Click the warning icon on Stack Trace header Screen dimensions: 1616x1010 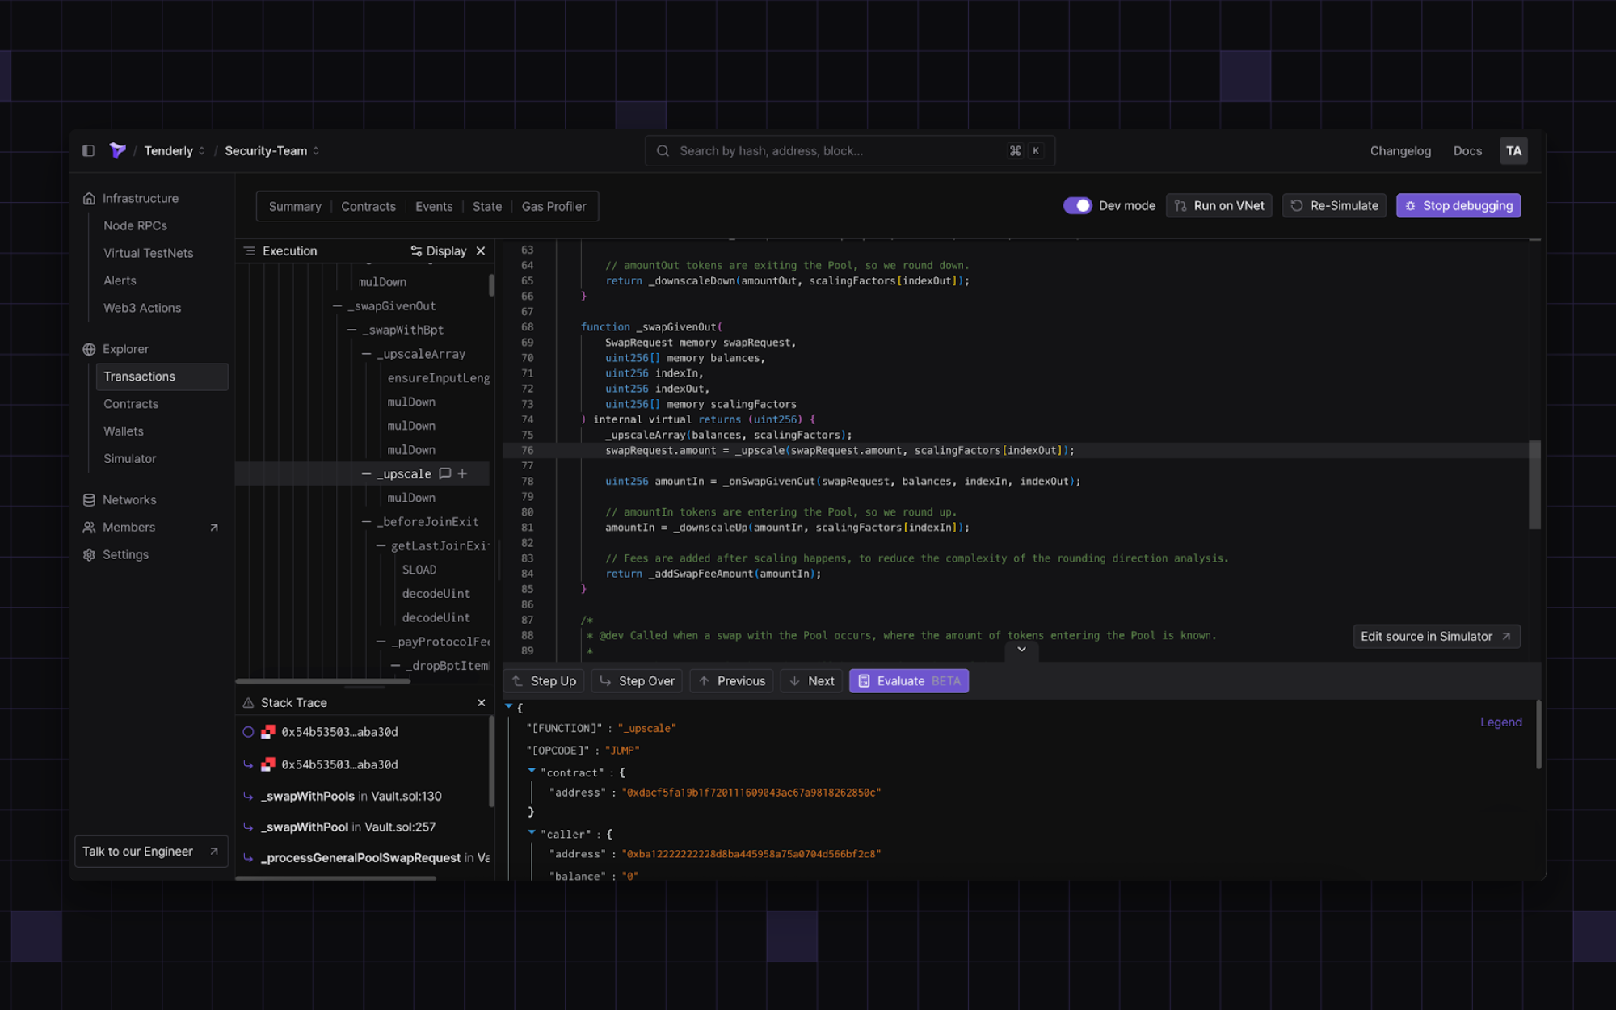(248, 702)
